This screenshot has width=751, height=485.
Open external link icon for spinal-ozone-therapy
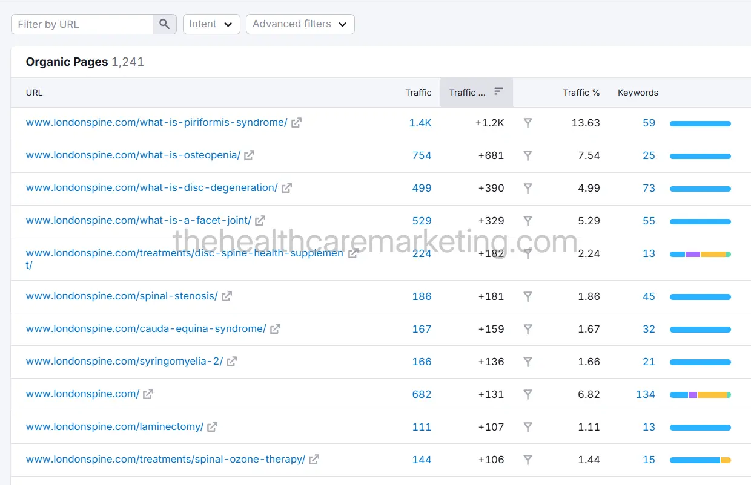[314, 460]
